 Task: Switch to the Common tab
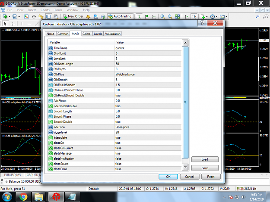(x=63, y=34)
